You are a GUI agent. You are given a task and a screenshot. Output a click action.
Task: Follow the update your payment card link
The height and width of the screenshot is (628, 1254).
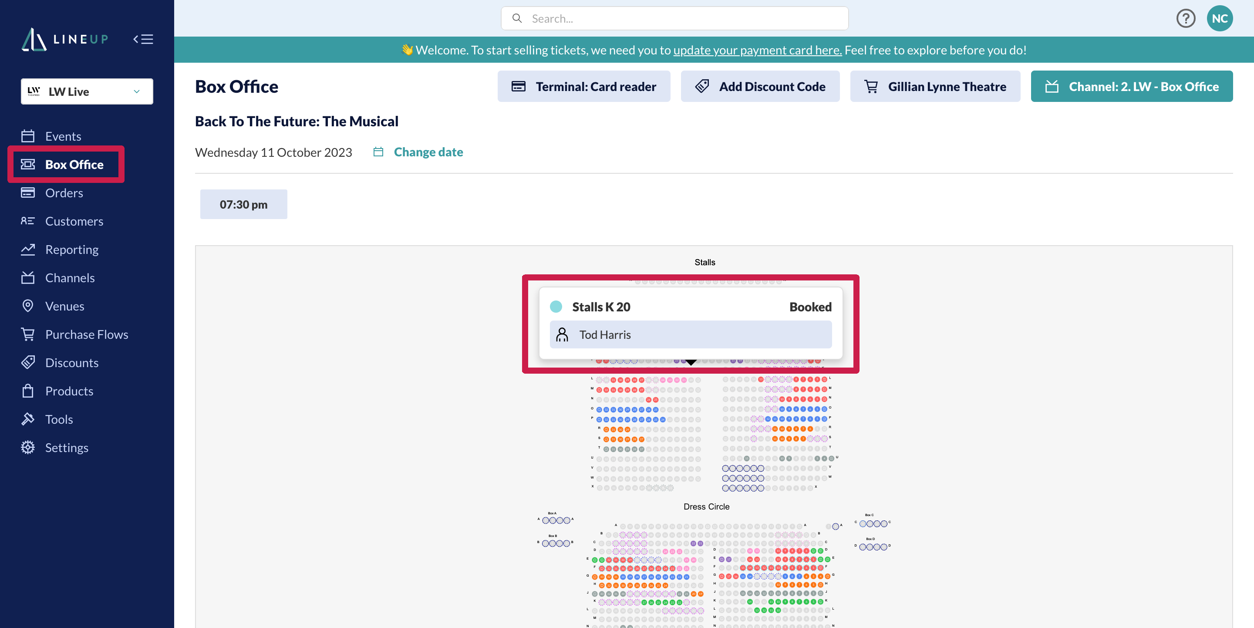757,50
